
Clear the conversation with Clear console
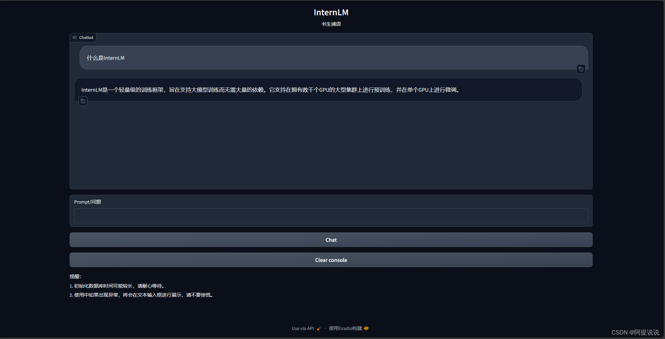tap(331, 260)
